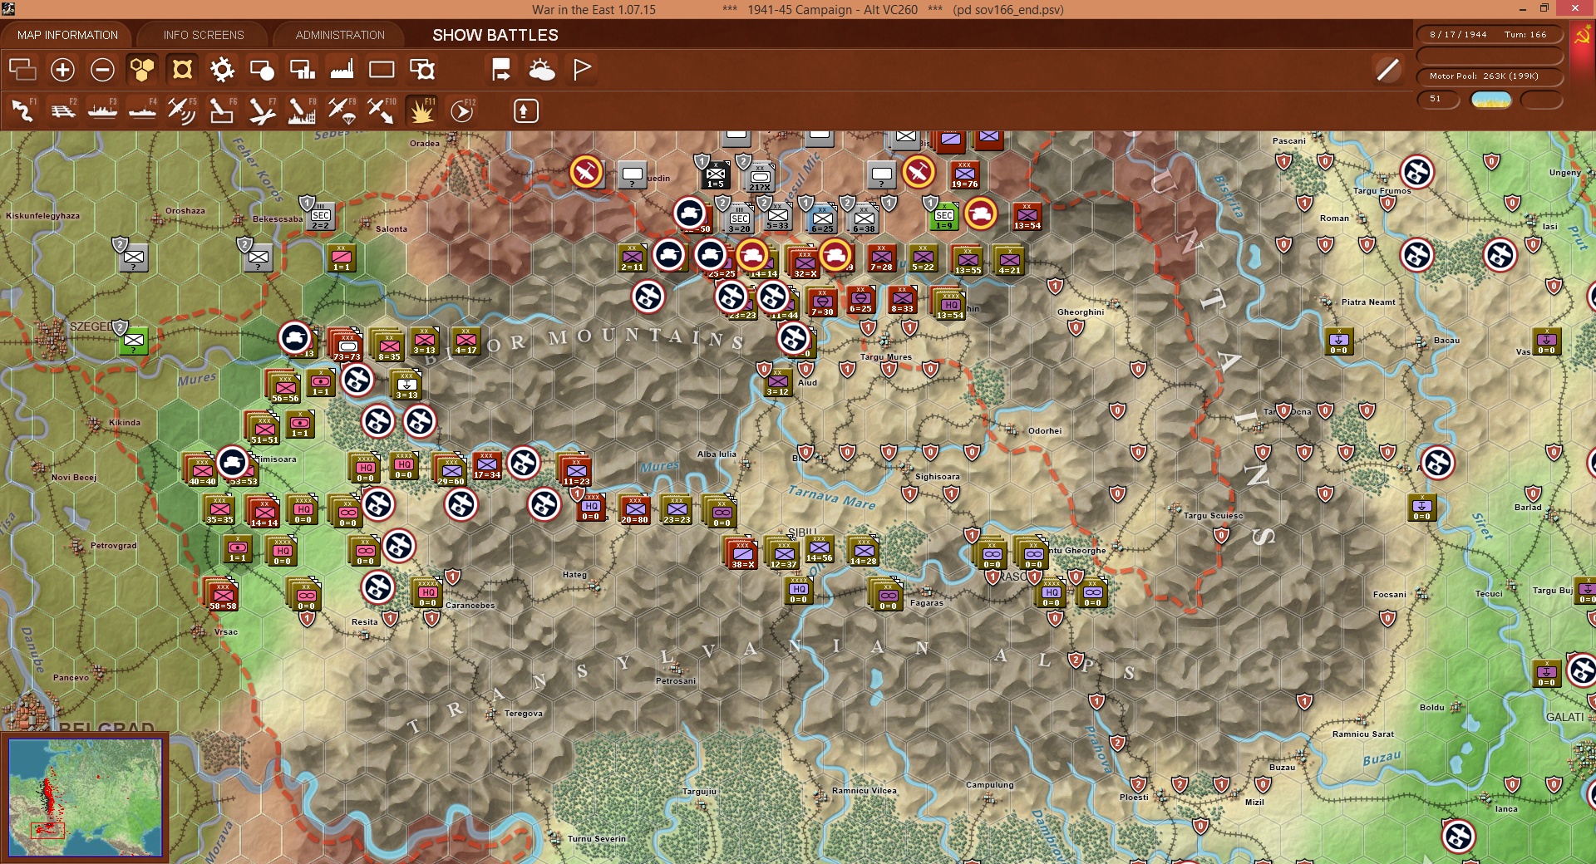Click the minimap overview thumbnail

tap(85, 798)
